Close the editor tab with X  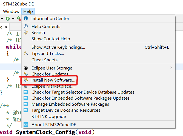(6, 27)
